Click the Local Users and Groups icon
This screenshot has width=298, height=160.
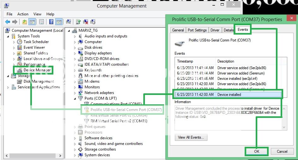pyautogui.click(x=19, y=59)
